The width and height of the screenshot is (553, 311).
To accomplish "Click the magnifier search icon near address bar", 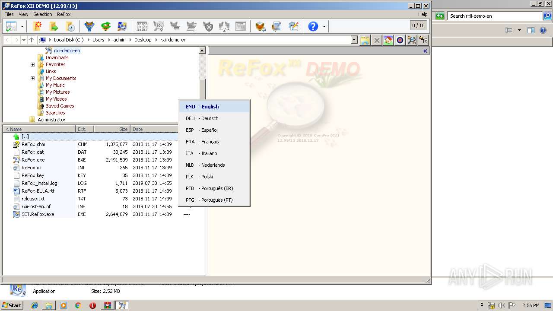I will (x=412, y=40).
